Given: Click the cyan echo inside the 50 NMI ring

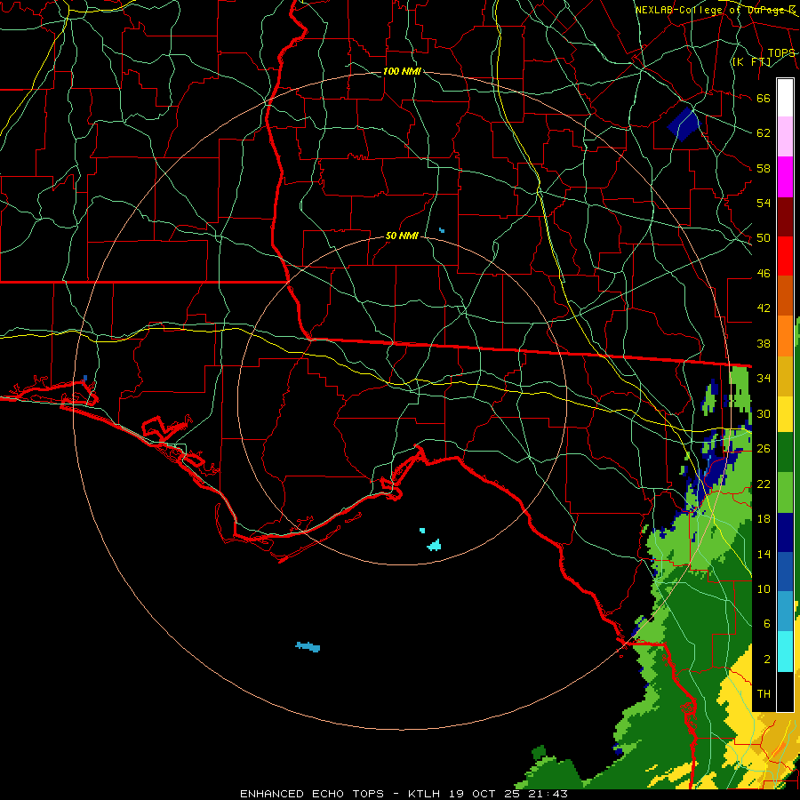Looking at the screenshot, I should tap(434, 546).
